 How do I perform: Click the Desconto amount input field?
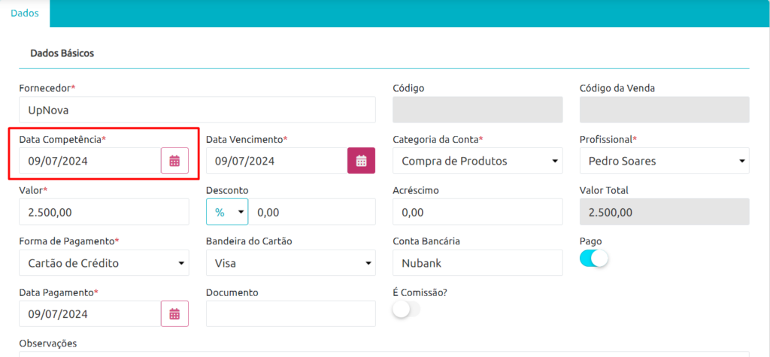pos(312,212)
